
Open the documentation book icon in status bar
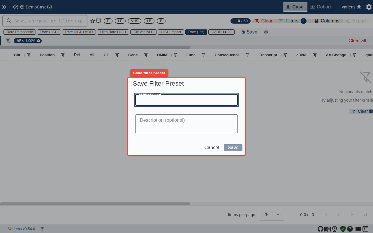point(327,229)
